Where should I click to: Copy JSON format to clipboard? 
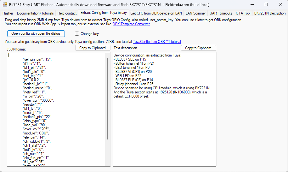click(x=93, y=48)
